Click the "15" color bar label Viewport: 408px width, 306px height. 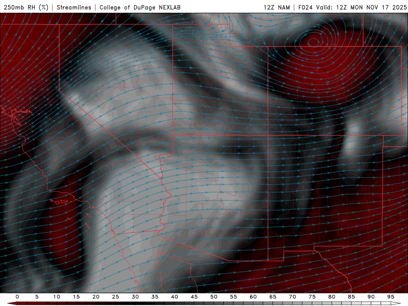tap(76, 297)
